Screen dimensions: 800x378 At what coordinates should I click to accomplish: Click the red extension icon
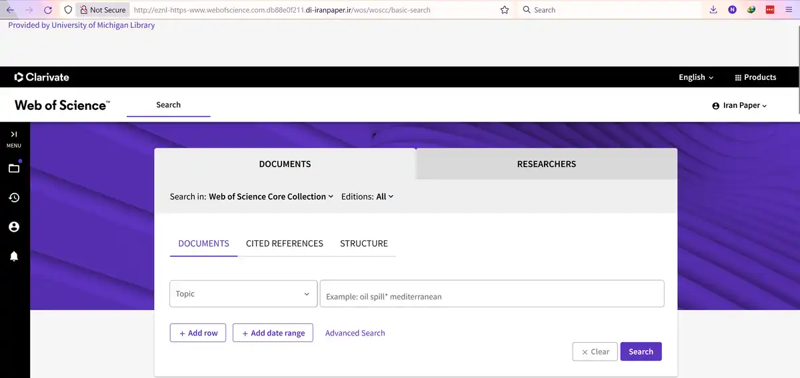click(770, 10)
